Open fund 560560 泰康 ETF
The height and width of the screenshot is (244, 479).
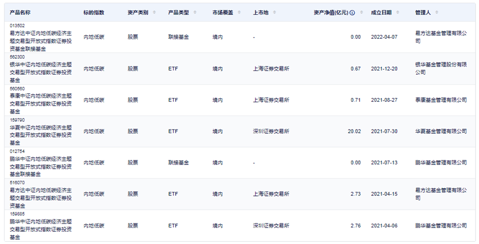[41, 100]
